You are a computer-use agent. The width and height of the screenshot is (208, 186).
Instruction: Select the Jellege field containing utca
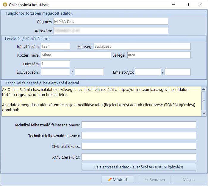point(159,55)
